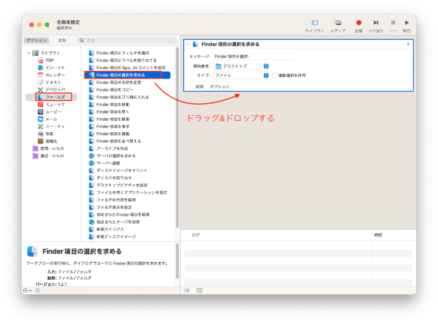Image resolution: width=438 pixels, height=323 pixels.
Task: Show the action's 結果 tab
Action: click(x=200, y=87)
